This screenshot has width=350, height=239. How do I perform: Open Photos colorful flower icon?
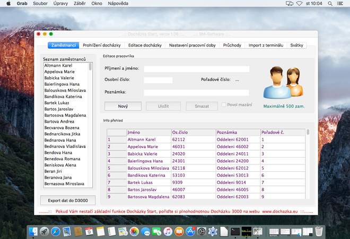click(134, 232)
